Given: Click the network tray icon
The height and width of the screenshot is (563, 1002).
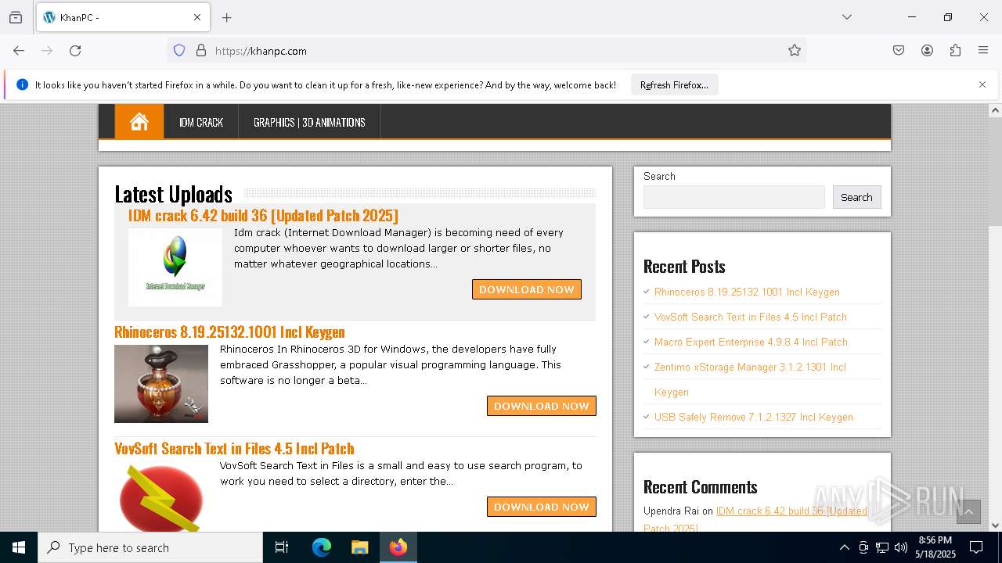Looking at the screenshot, I should pyautogui.click(x=882, y=547).
